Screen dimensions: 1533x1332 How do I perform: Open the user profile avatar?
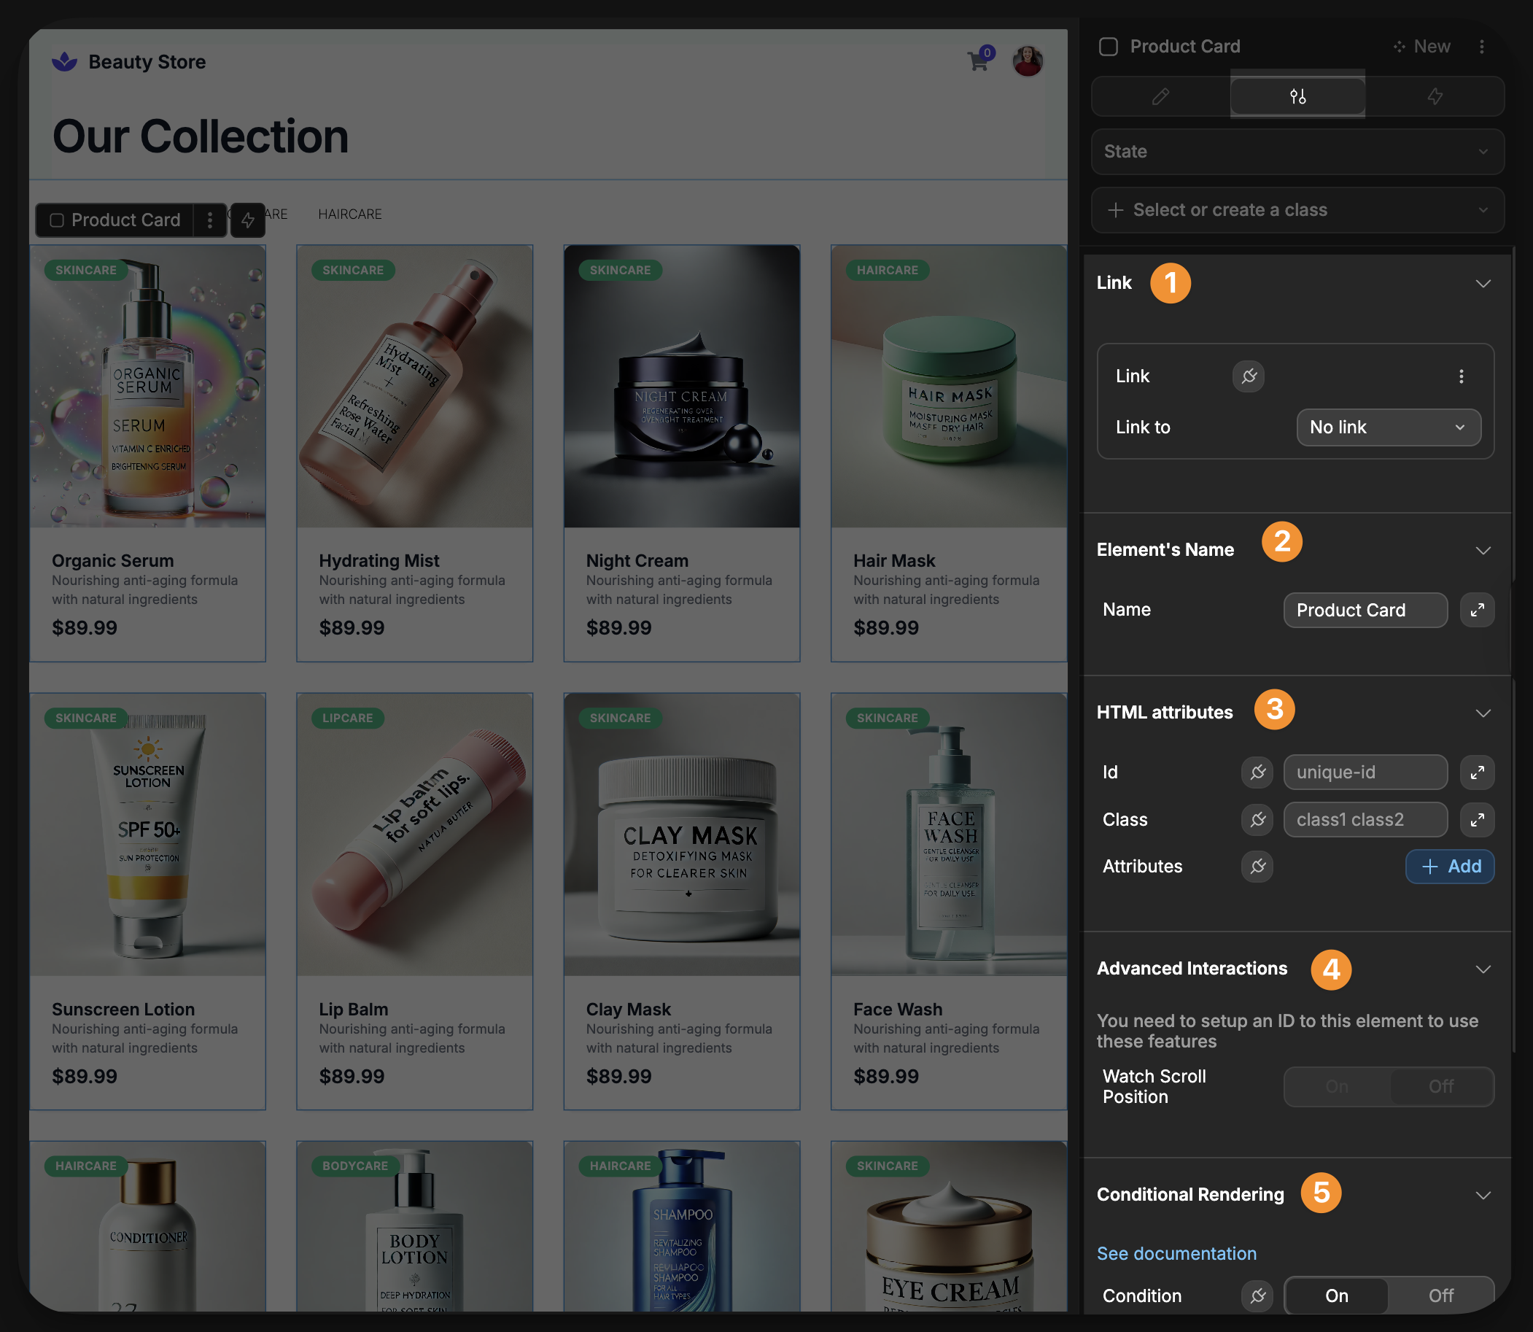click(x=1028, y=61)
